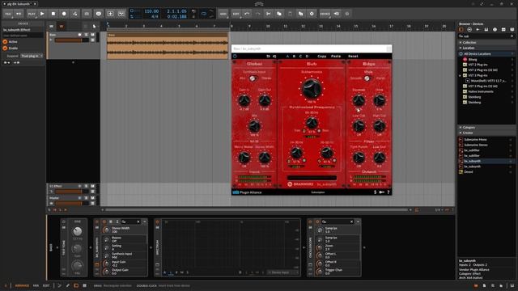
Task: Arm record on the Bass track
Action: pos(80,35)
